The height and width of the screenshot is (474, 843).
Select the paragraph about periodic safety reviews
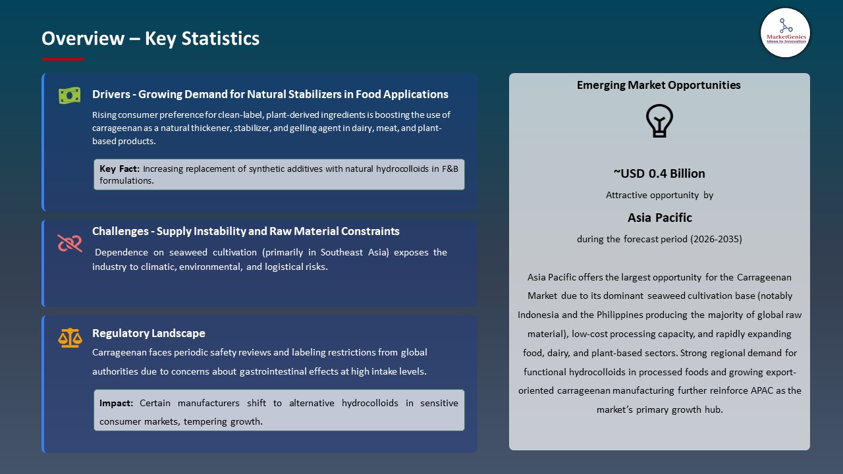point(259,361)
